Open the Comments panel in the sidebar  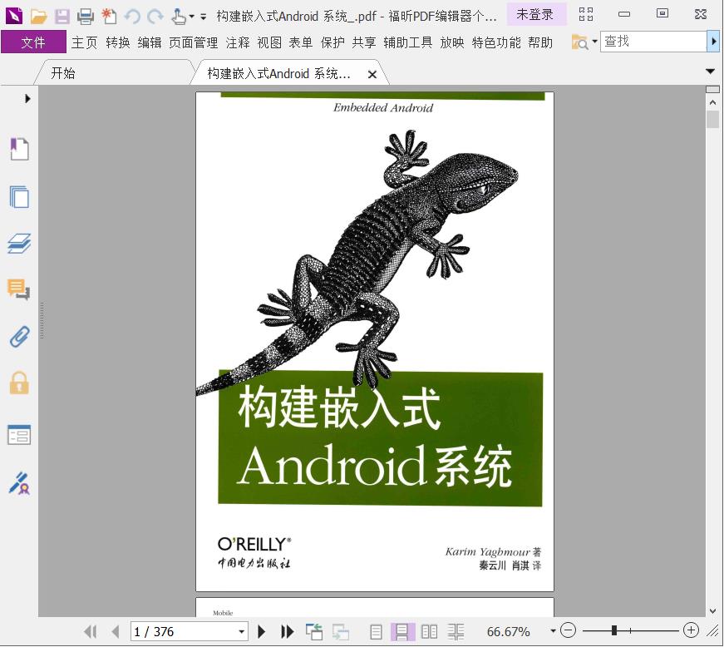point(19,289)
